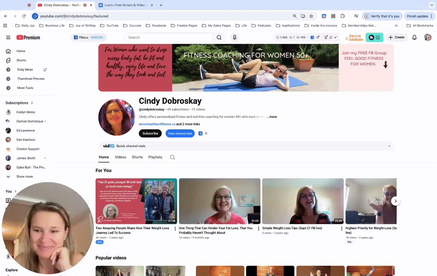Switch to the Playlists tab

[x=155, y=157]
